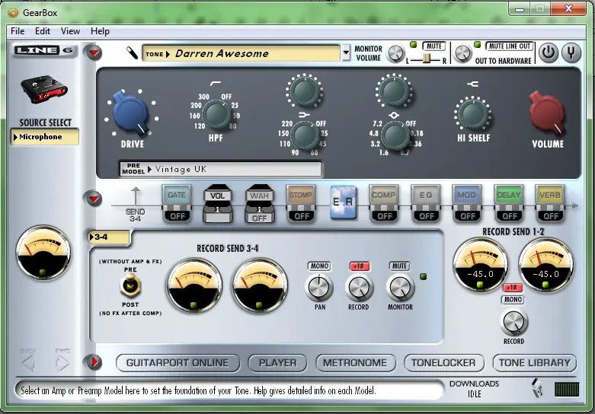Click the CPU meter in status bar
The height and width of the screenshot is (414, 595).
coord(567,390)
